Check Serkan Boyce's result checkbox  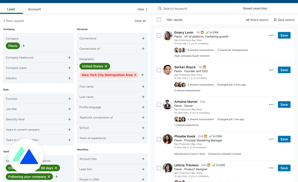(159, 70)
